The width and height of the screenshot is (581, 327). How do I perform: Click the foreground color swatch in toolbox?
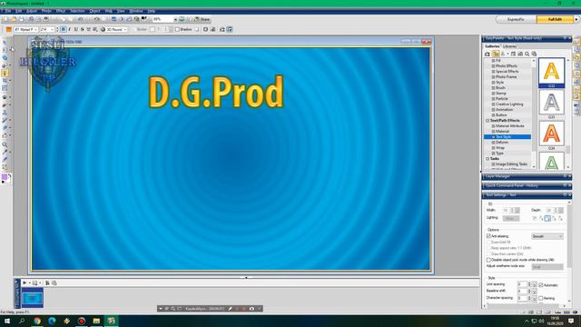(5, 177)
